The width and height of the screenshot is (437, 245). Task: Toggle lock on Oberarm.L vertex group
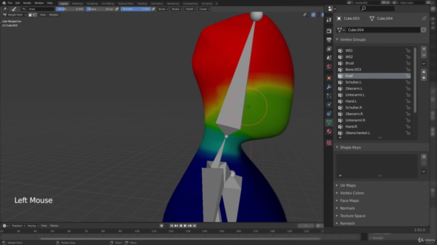[x=408, y=88]
